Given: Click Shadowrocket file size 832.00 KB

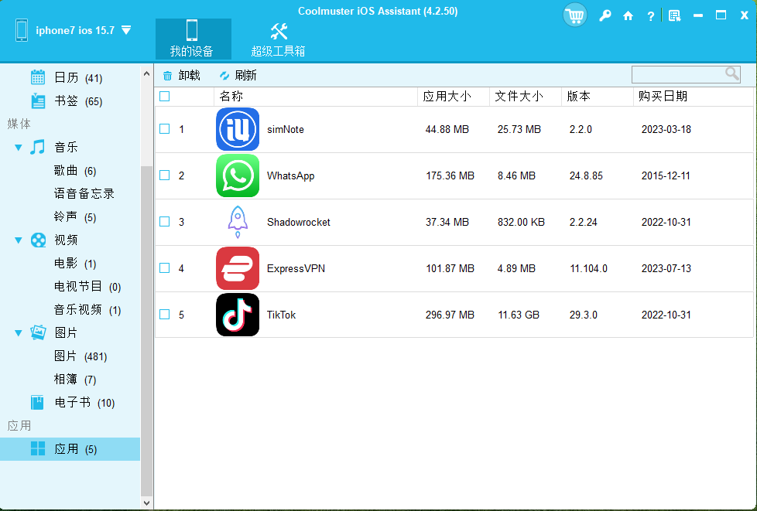Looking at the screenshot, I should 521,222.
